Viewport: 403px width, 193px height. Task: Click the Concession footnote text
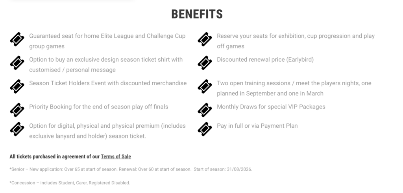coord(70,183)
